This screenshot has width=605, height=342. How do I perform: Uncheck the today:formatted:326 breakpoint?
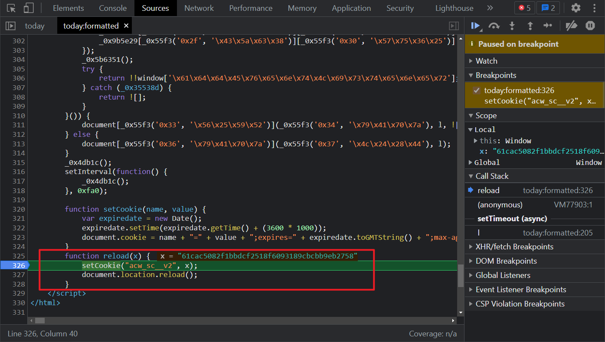[x=477, y=90]
